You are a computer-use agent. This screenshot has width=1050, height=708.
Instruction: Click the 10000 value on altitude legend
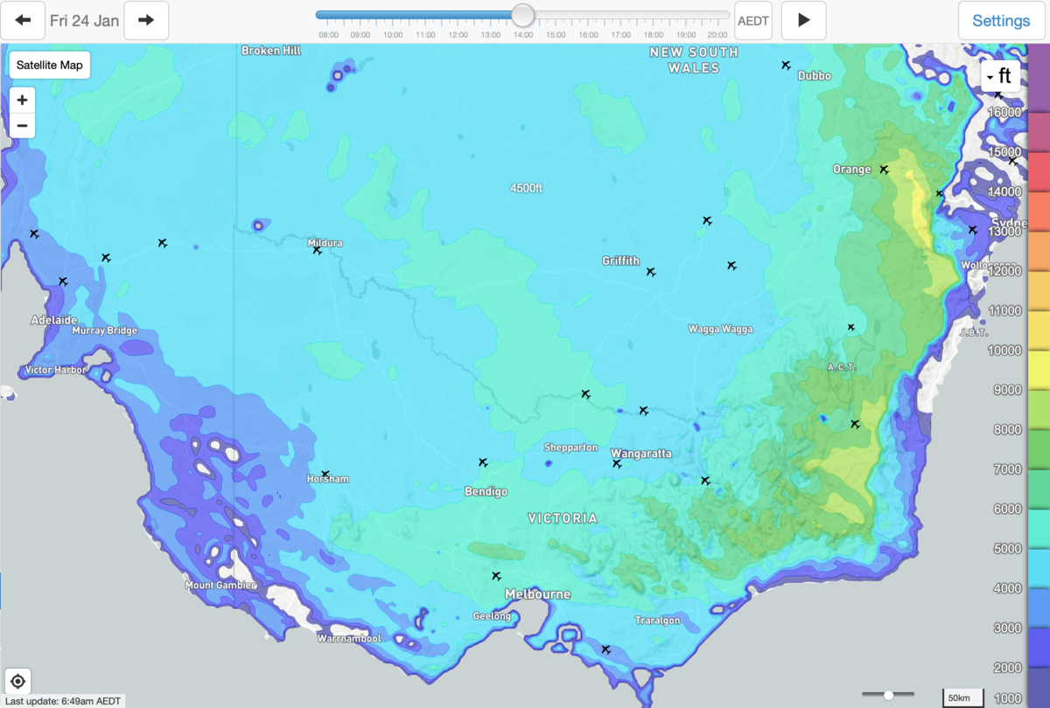(1005, 351)
